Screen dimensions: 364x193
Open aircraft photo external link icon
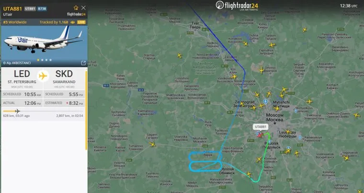[83, 63]
